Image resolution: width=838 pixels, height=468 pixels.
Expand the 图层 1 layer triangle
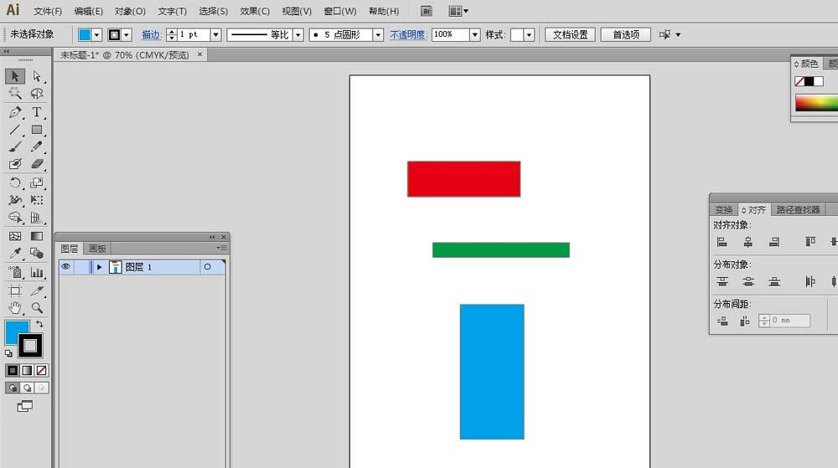point(99,267)
